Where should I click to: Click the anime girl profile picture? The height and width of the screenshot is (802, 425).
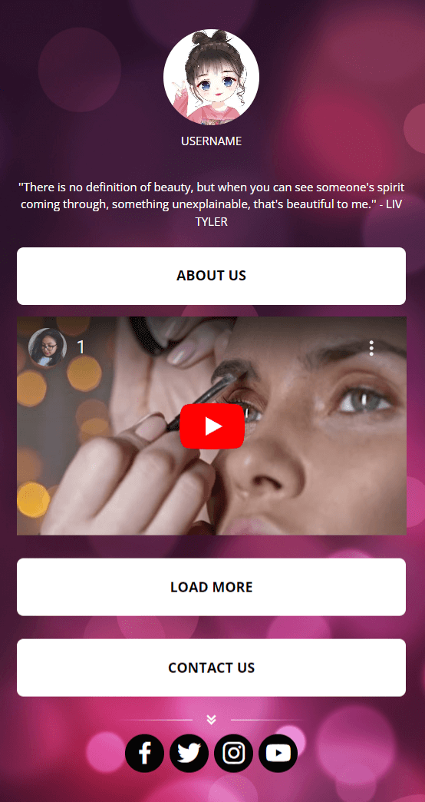click(212, 77)
